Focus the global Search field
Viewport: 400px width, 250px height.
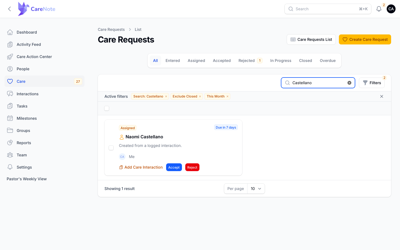(328, 9)
